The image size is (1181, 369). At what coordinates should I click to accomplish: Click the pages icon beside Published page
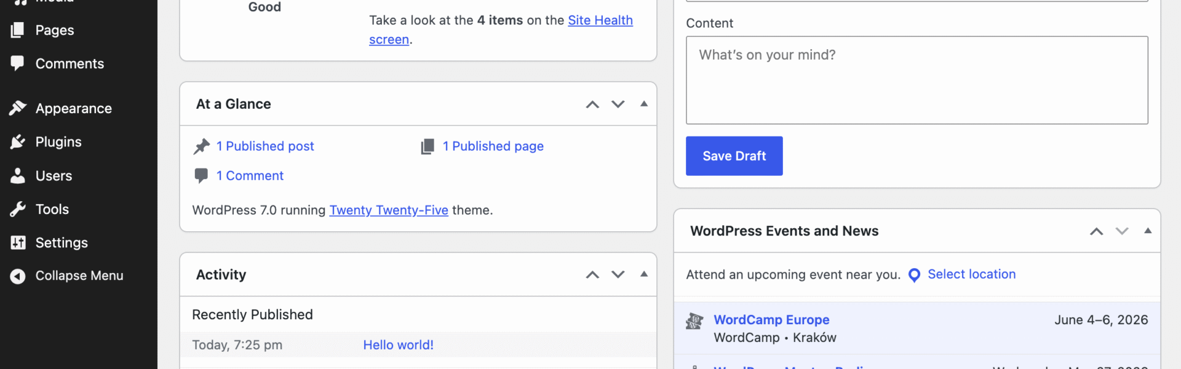coord(427,146)
